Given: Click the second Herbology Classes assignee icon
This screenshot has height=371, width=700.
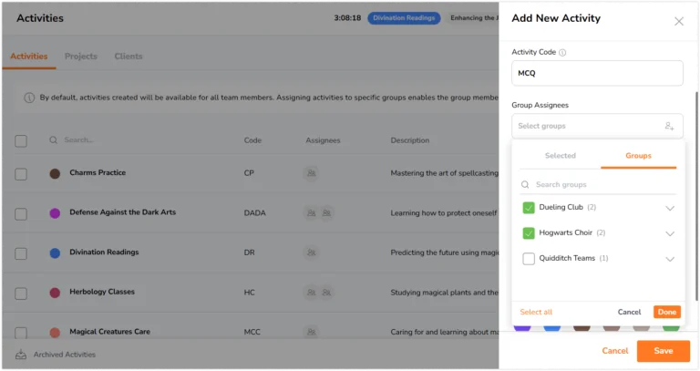Looking at the screenshot, I should (x=326, y=293).
